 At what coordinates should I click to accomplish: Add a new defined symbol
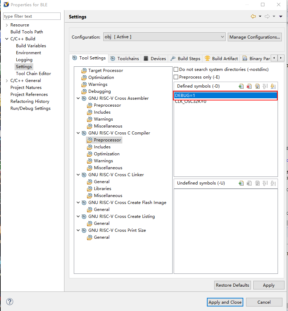[x=241, y=86]
